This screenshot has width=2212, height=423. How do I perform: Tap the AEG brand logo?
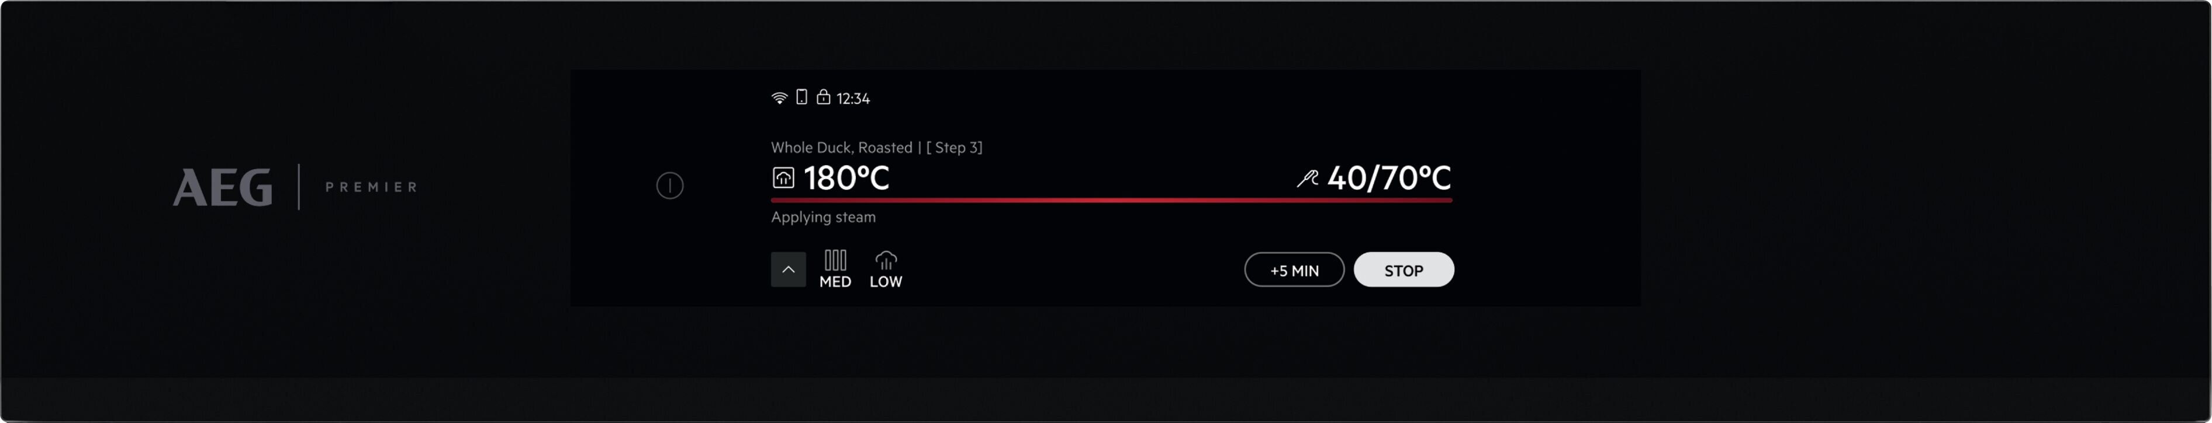tap(223, 187)
